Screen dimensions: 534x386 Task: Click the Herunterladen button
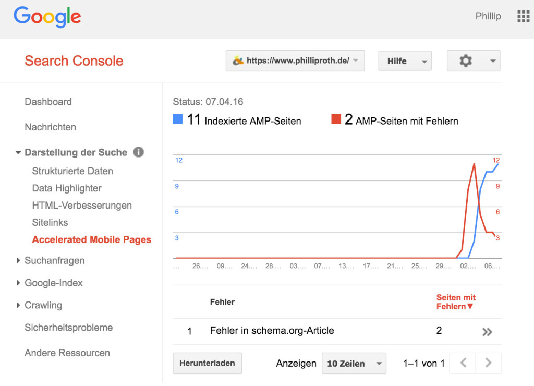(207, 363)
